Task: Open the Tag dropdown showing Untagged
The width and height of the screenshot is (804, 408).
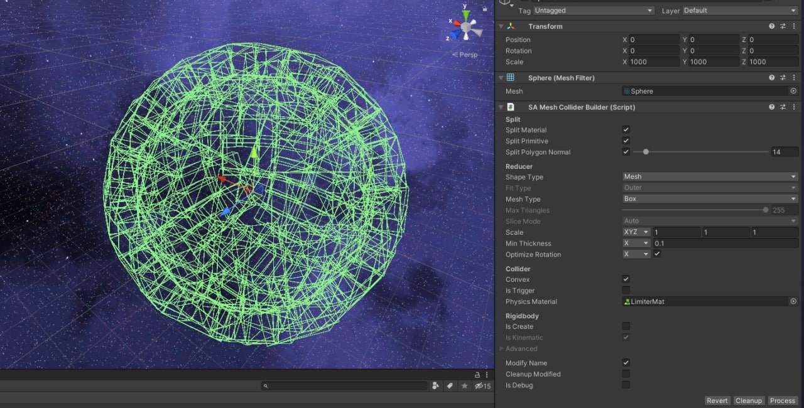Action: 594,11
